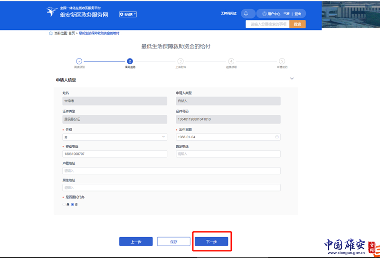Open the calendar icon in 出生日期 field
The image size is (380, 258).
277,137
